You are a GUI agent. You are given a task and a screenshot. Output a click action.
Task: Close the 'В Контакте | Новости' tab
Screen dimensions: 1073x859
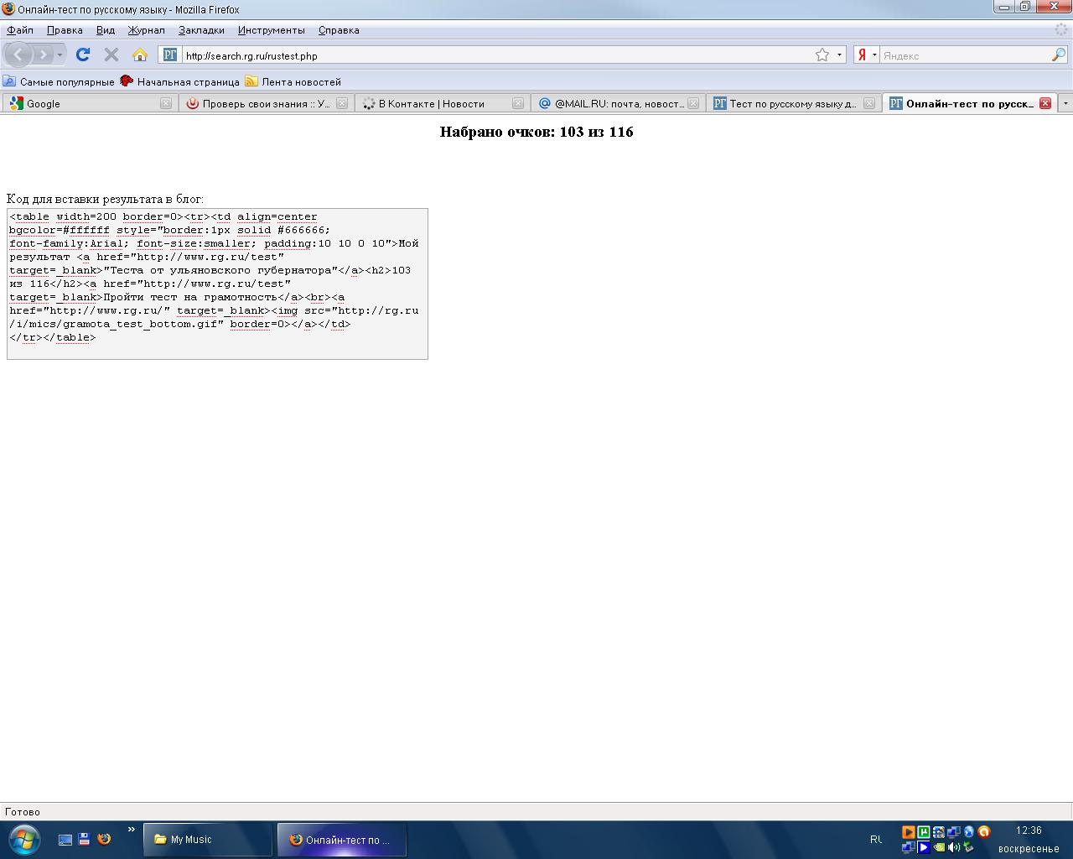[x=518, y=103]
